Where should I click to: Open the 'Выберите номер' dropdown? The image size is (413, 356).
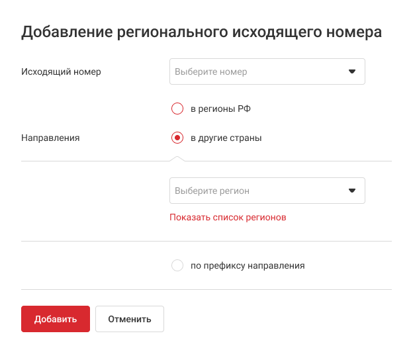(267, 71)
